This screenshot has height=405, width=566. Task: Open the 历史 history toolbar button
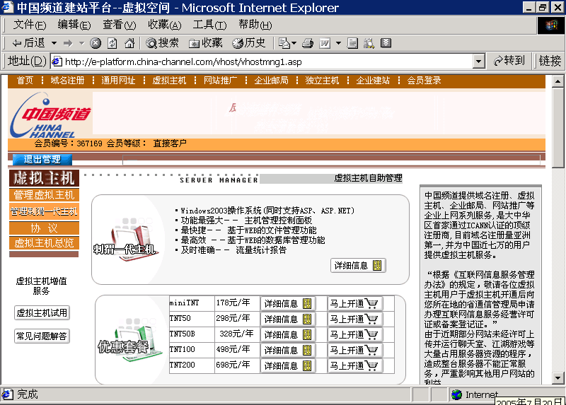(249, 43)
